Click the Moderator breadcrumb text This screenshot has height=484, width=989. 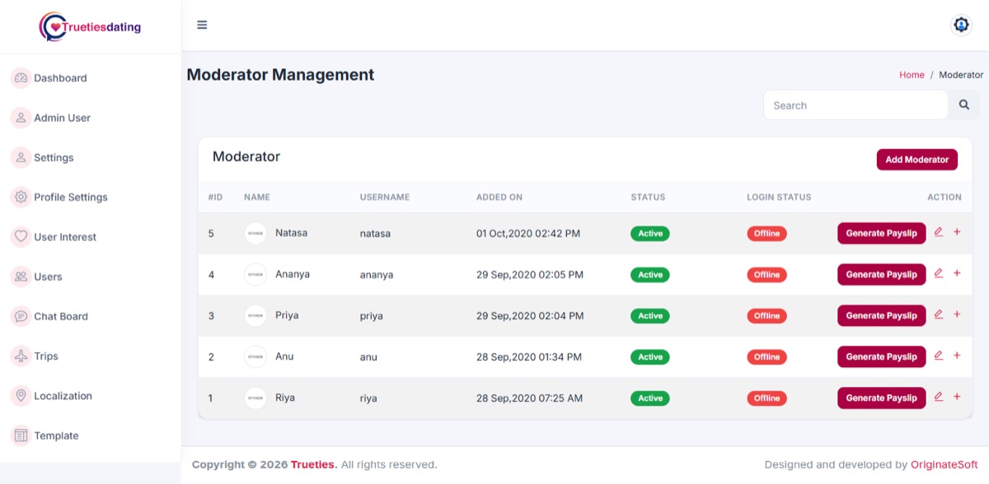click(x=961, y=75)
